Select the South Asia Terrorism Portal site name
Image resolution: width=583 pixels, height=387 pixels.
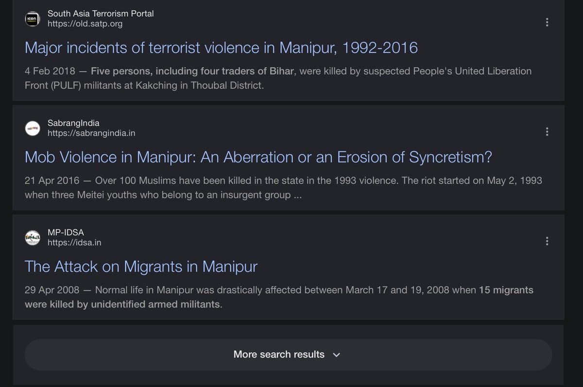pyautogui.click(x=101, y=14)
